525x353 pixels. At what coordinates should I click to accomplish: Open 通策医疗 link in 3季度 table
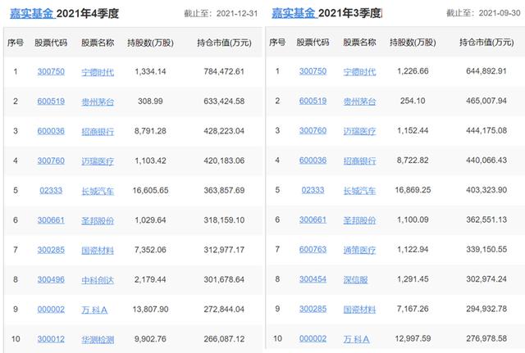coord(359,251)
